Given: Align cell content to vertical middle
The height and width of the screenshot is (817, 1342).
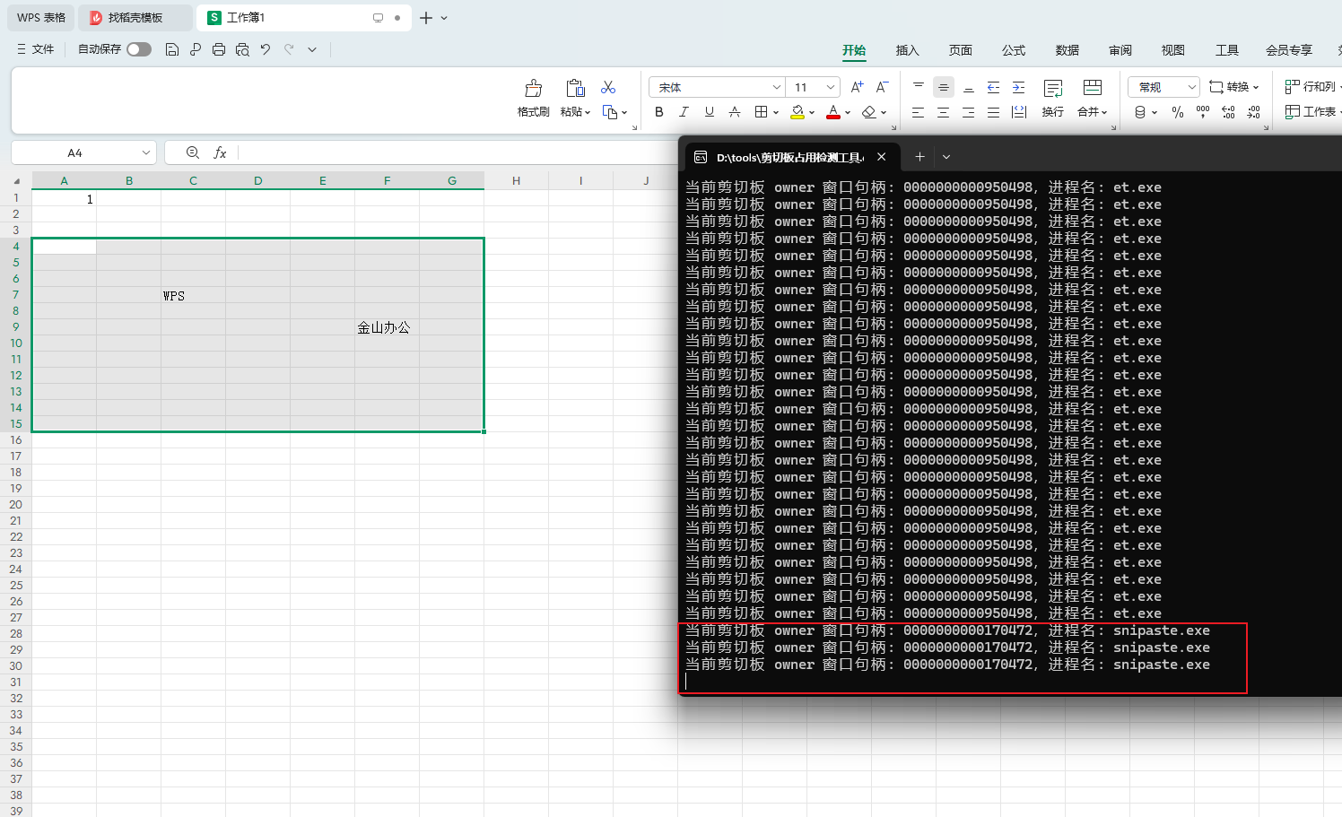Looking at the screenshot, I should [943, 87].
